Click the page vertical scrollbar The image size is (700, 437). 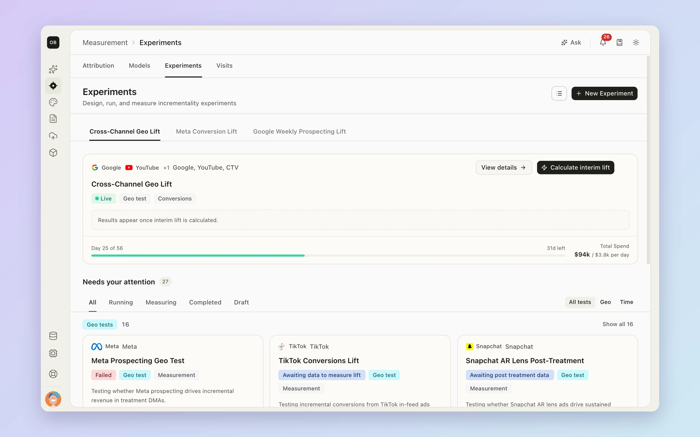(648, 160)
